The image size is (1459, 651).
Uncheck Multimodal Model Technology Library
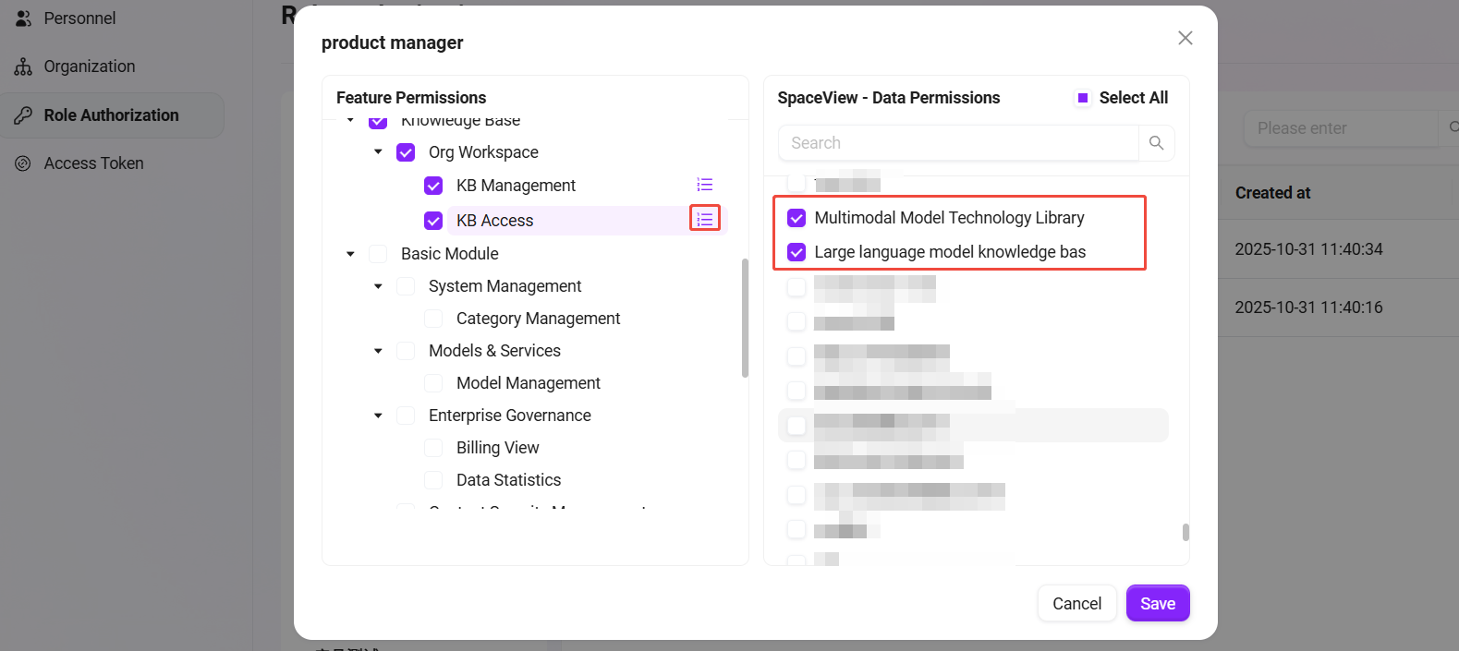796,218
